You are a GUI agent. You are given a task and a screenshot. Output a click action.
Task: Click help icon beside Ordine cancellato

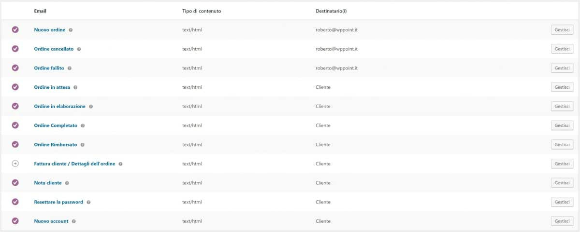[x=79, y=49]
